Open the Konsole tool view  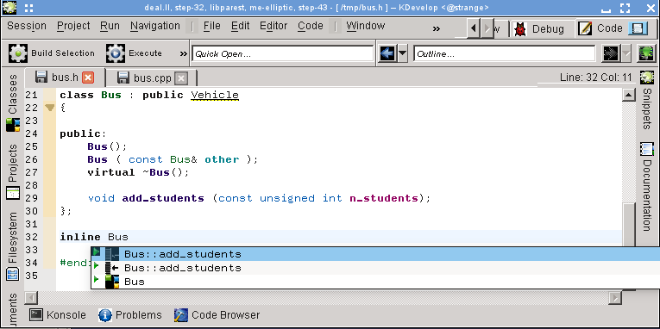(x=59, y=314)
